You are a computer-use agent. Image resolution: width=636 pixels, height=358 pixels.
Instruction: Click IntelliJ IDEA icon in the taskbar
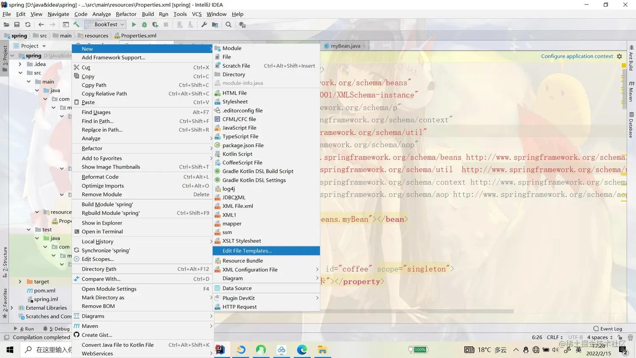pos(220,350)
